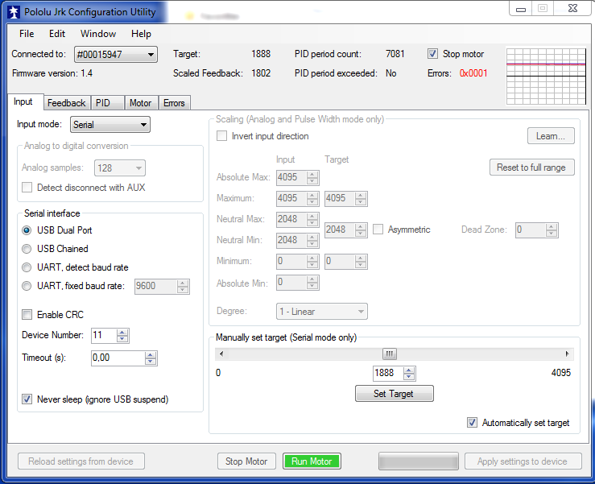The image size is (595, 484).
Task: Close the Jrk Configuration Utility window
Action: (x=572, y=8)
